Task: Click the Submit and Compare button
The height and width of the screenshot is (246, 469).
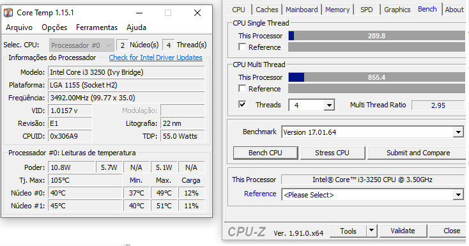Action: pos(418,153)
